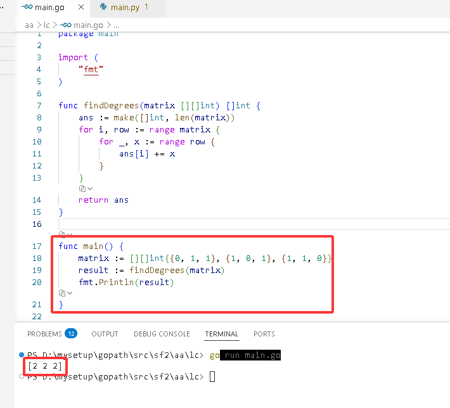
Task: Click 'range row' on line 10
Action: 183,142
